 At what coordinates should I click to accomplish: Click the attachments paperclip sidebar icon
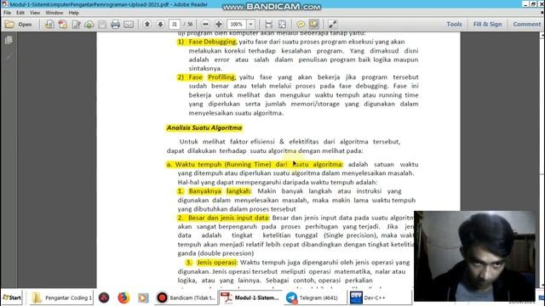[x=9, y=57]
